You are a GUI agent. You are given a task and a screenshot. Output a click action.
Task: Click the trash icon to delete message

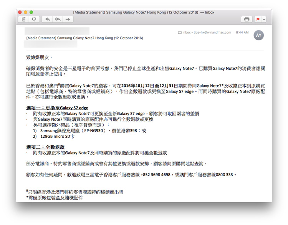click(24, 19)
